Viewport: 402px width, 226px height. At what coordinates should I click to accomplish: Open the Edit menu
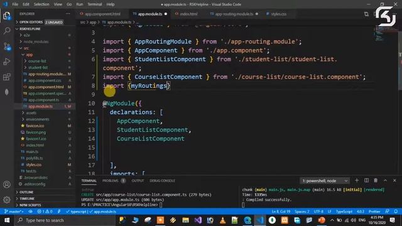coord(26,4)
